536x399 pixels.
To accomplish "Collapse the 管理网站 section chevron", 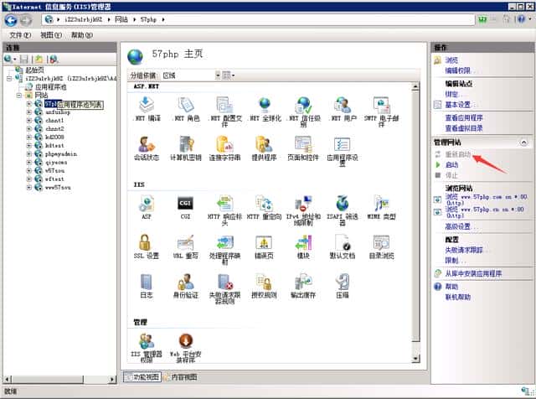I will pos(523,142).
